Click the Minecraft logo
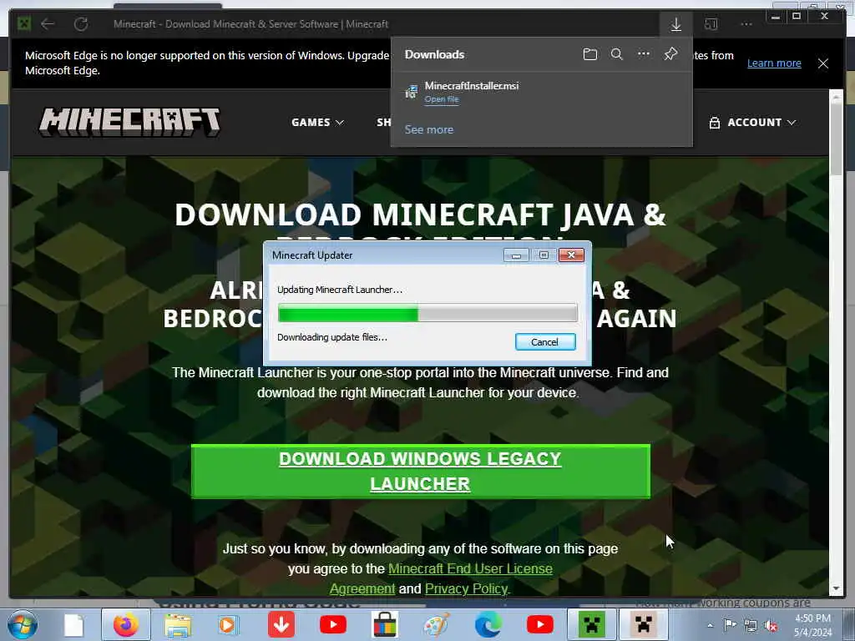Image resolution: width=855 pixels, height=641 pixels. pos(129,122)
